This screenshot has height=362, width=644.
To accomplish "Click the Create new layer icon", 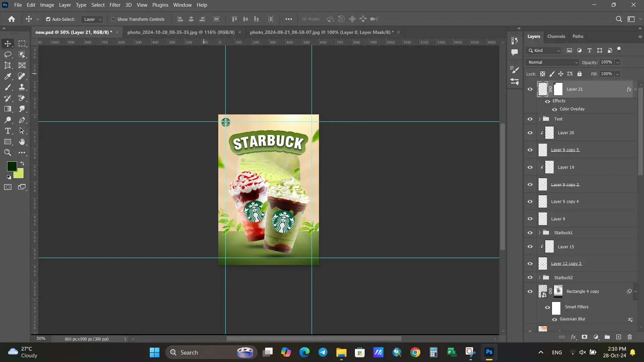I will (618, 337).
